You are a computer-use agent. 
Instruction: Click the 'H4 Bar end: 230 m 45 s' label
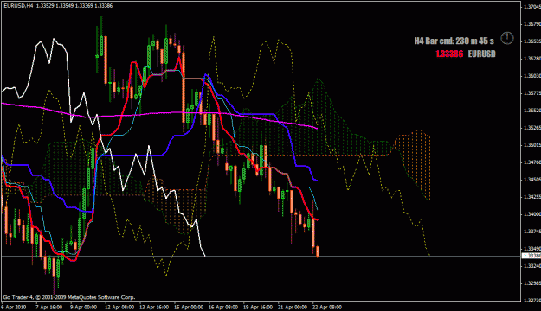click(x=454, y=41)
